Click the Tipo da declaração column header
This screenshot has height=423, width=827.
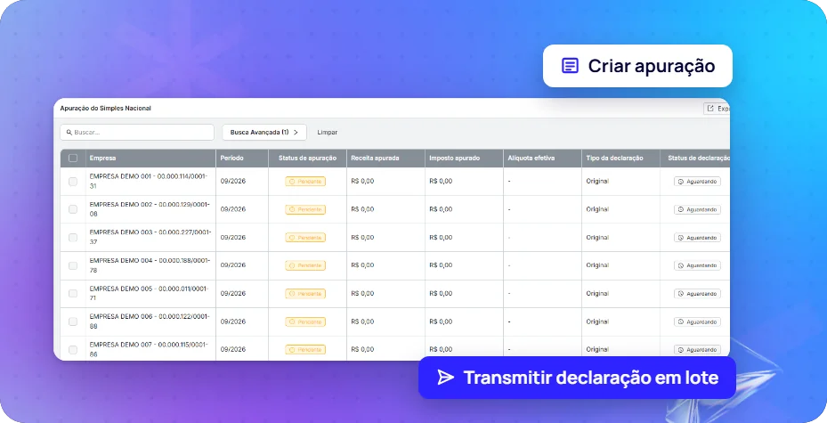pos(614,159)
